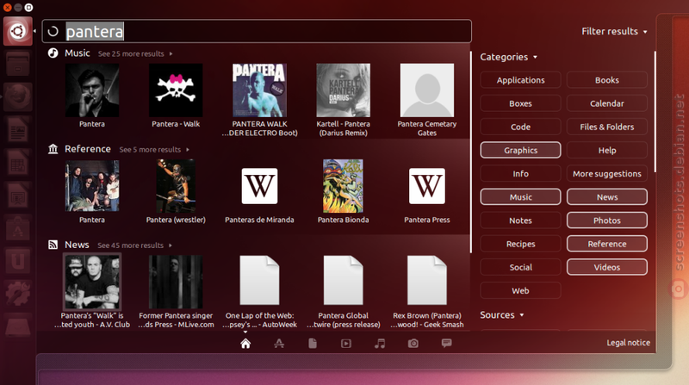The height and width of the screenshot is (385, 689).
Task: Open the Pantera (wrestler) reference result
Action: coord(176,186)
